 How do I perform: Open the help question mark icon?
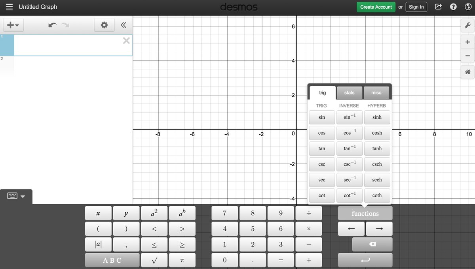point(453,7)
